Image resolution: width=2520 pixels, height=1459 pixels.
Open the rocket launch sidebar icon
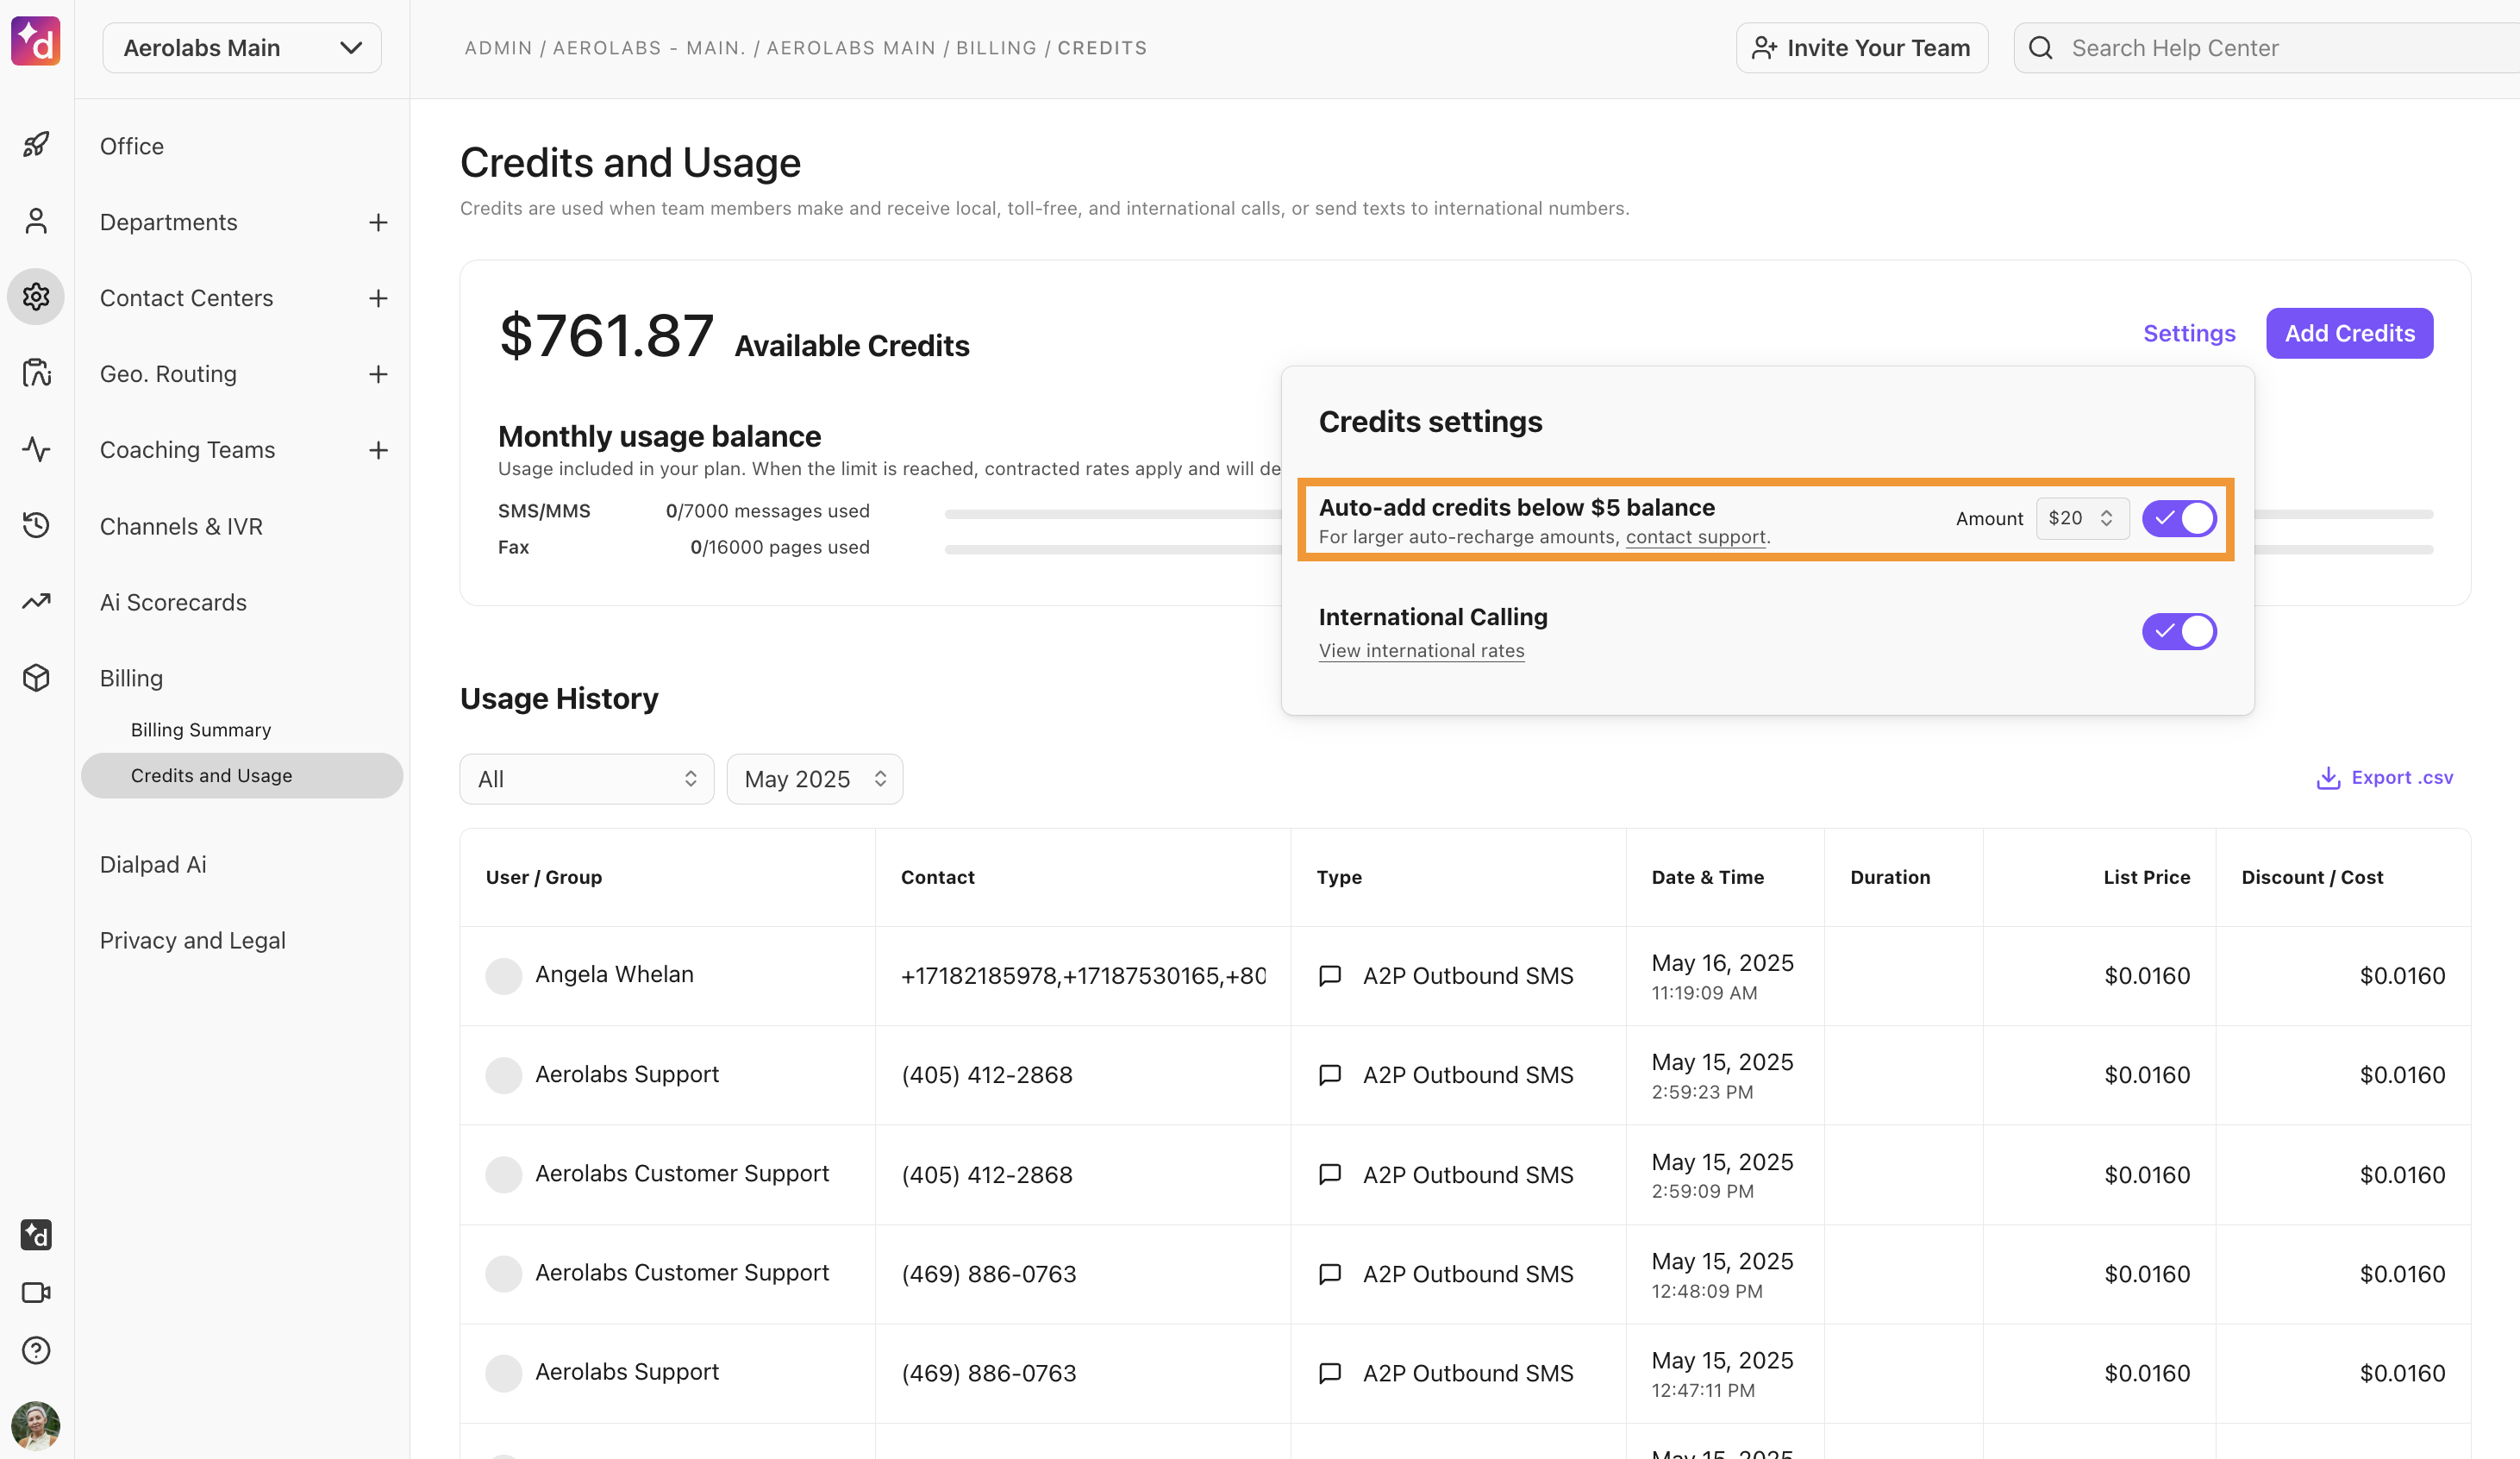click(x=36, y=145)
